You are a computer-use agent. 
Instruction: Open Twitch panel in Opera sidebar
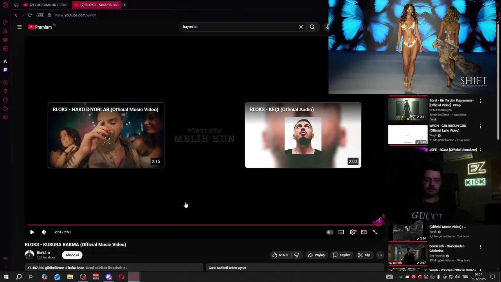[x=5, y=70]
